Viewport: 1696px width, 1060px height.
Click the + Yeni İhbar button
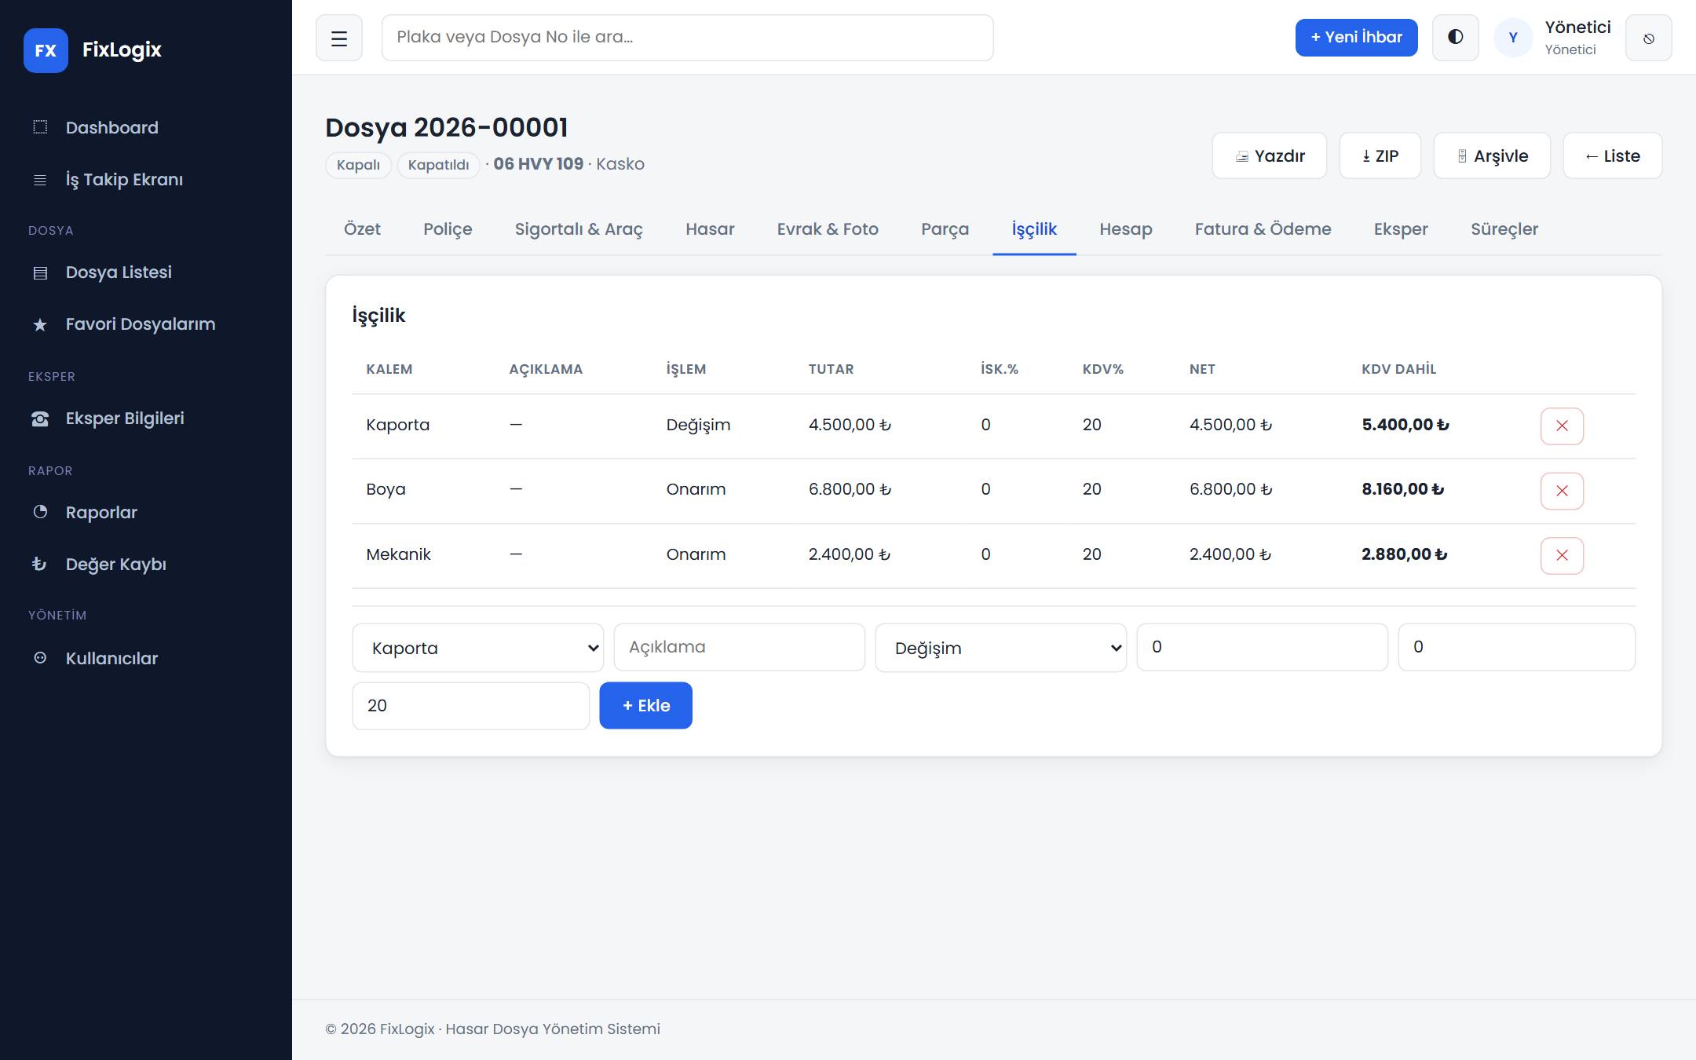(x=1356, y=38)
